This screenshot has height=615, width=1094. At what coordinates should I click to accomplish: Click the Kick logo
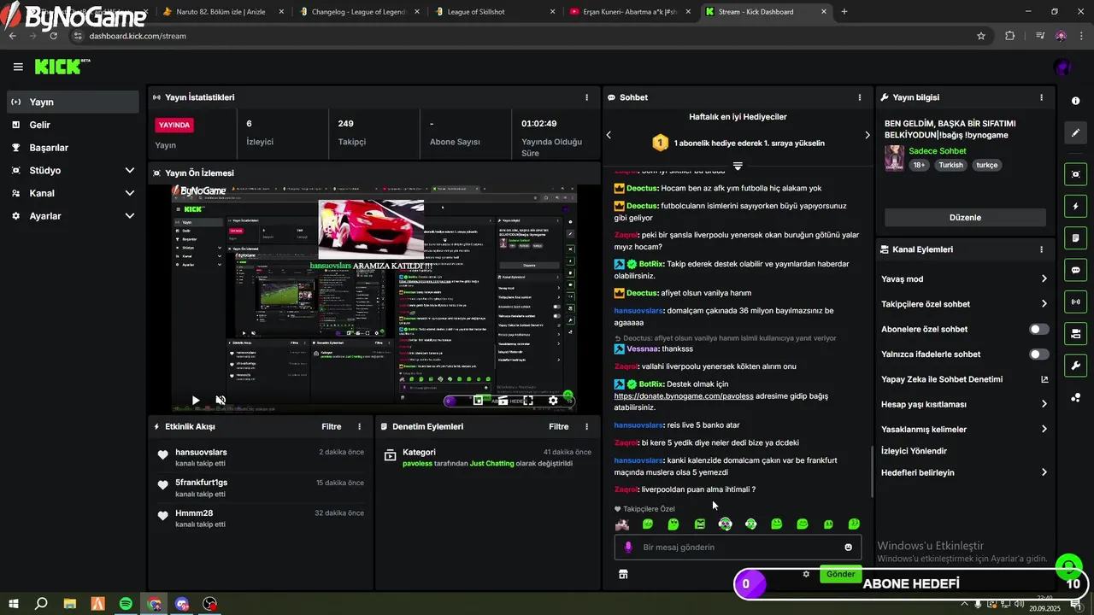point(62,67)
